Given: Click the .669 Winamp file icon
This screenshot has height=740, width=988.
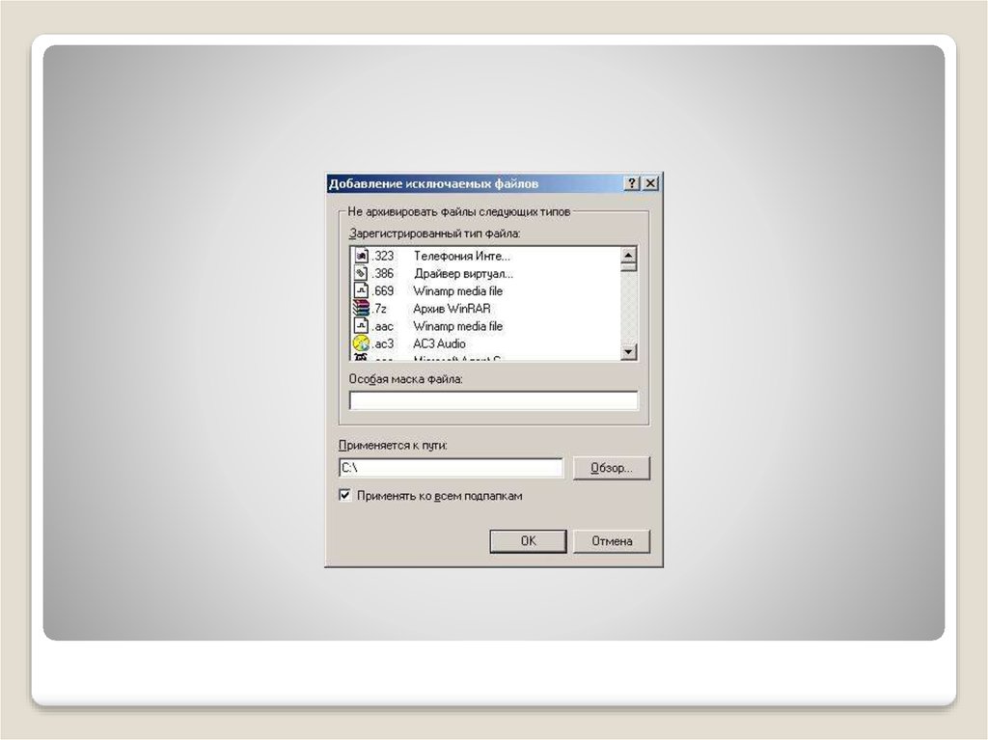Looking at the screenshot, I should tap(362, 291).
